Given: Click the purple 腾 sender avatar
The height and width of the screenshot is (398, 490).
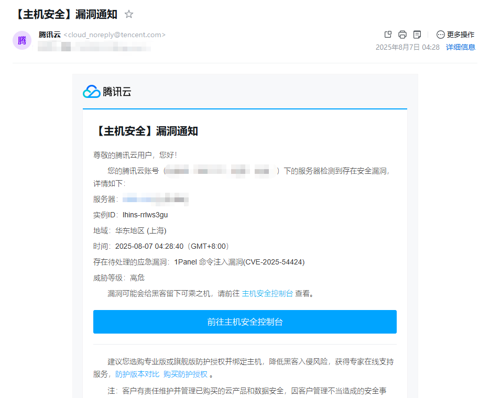Looking at the screenshot, I should click(x=22, y=40).
